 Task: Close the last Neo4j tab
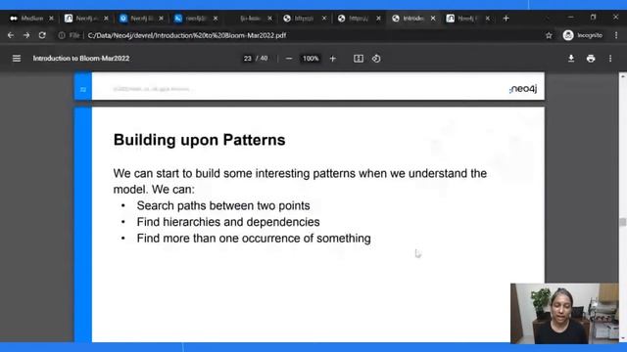tap(488, 19)
